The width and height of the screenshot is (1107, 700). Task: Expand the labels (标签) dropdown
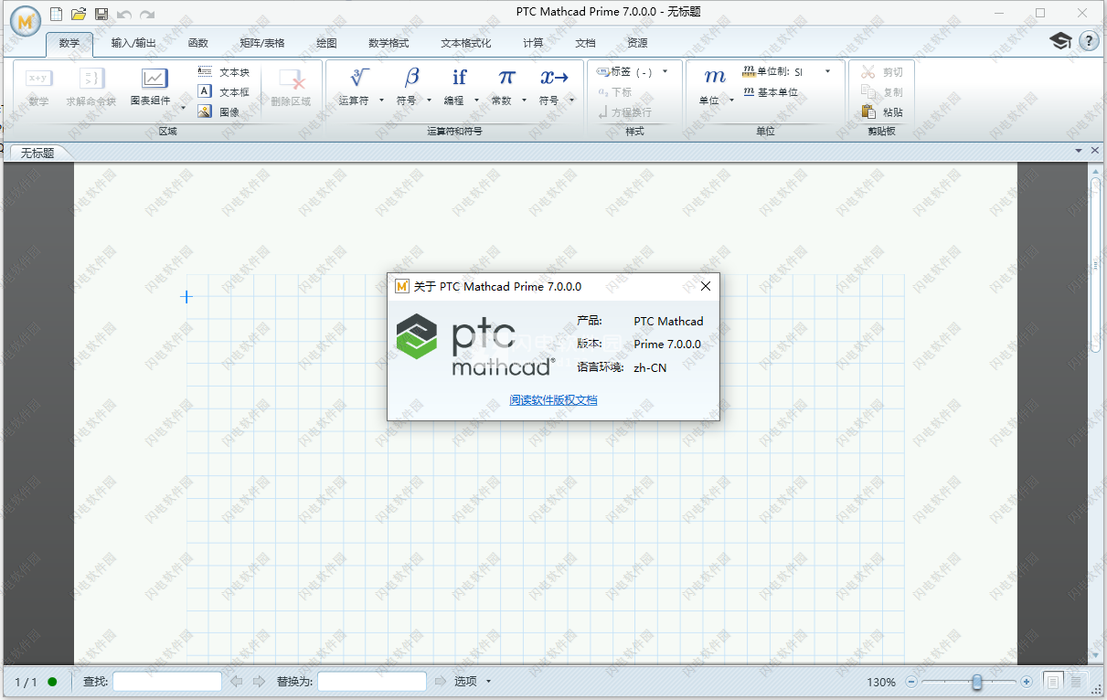tap(665, 71)
